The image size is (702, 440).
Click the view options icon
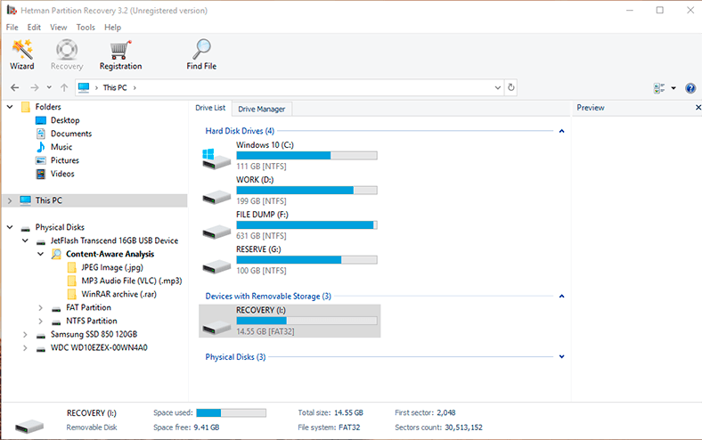pyautogui.click(x=659, y=88)
